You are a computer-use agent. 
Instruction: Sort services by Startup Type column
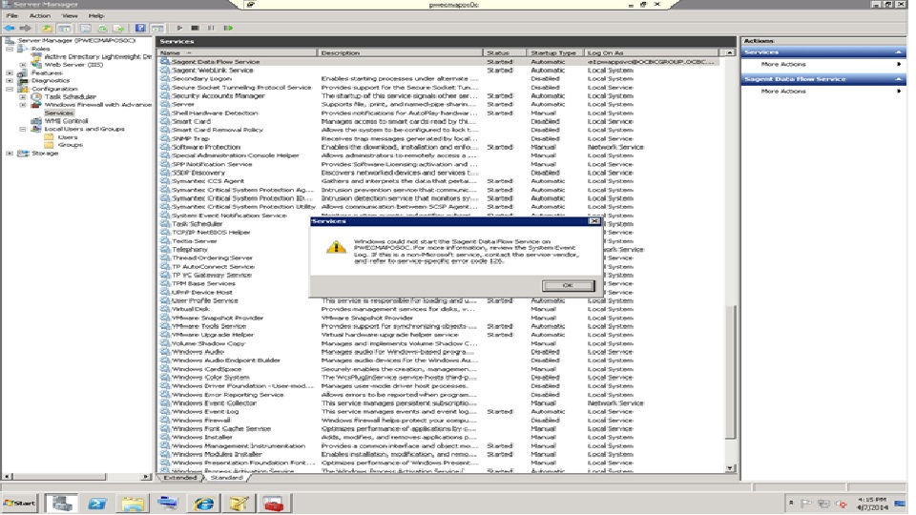(553, 52)
